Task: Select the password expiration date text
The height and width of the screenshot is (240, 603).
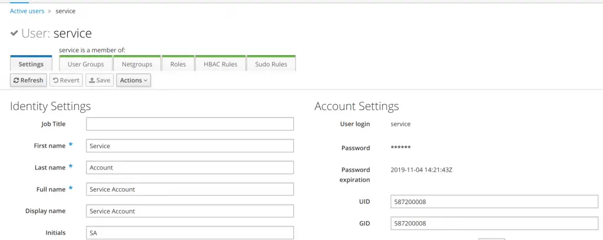Action: click(421, 170)
